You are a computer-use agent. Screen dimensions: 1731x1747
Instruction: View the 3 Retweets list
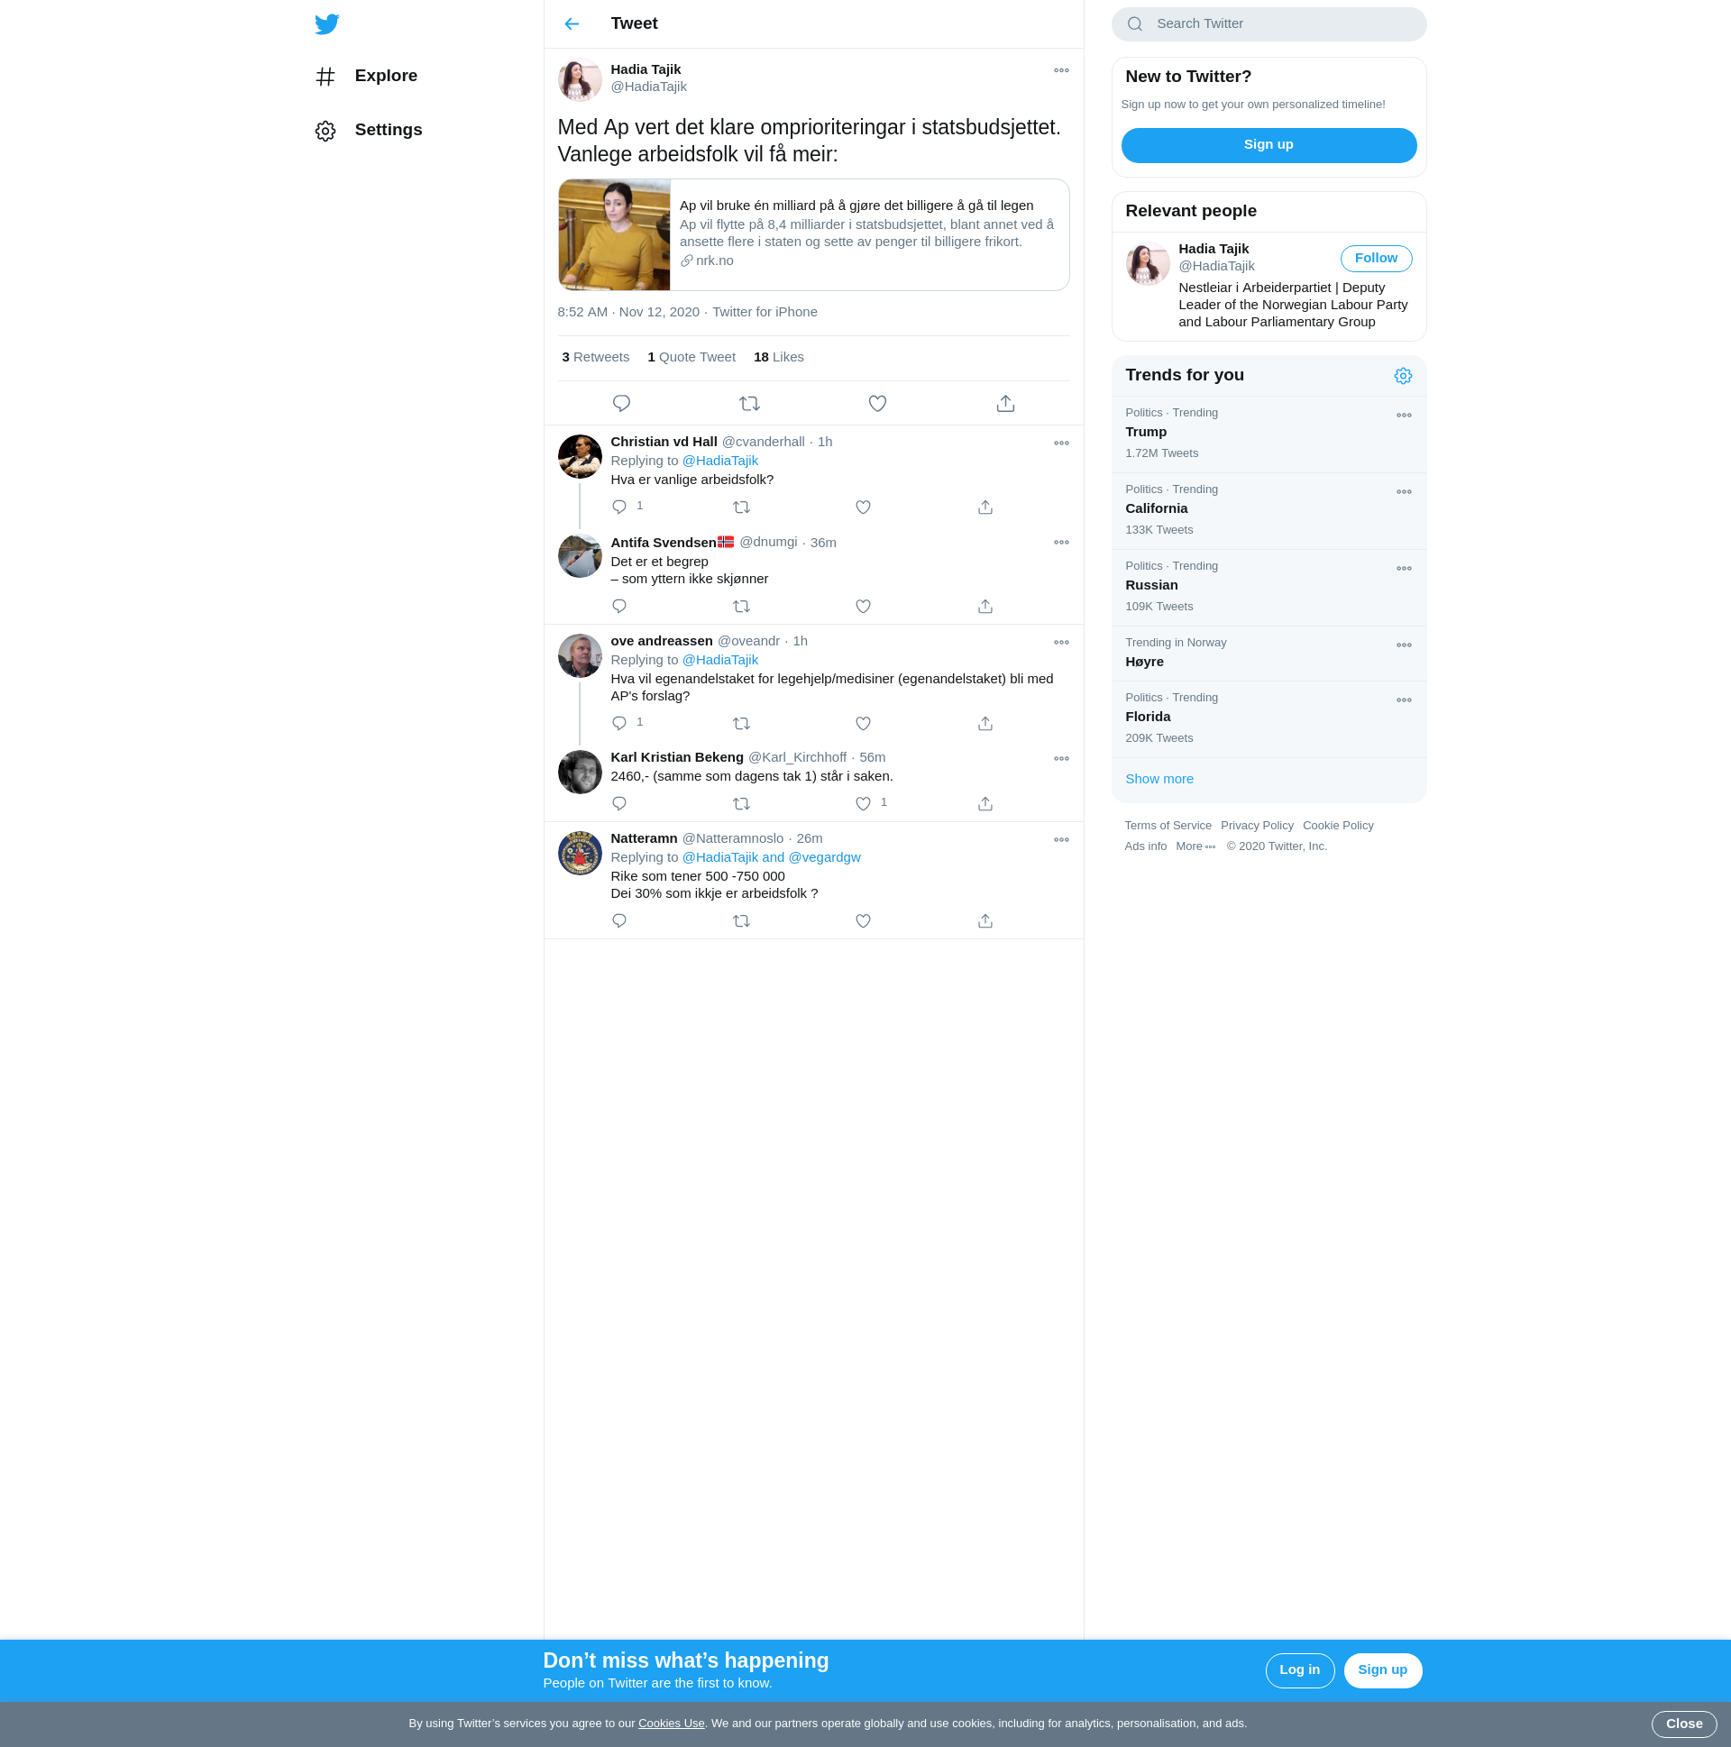tap(595, 357)
